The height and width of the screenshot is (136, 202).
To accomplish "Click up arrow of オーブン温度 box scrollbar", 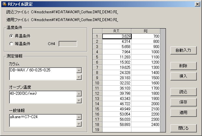I will tap(79, 94).
